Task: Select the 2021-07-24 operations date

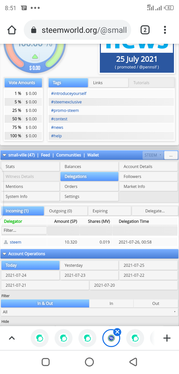Action: pos(30,275)
